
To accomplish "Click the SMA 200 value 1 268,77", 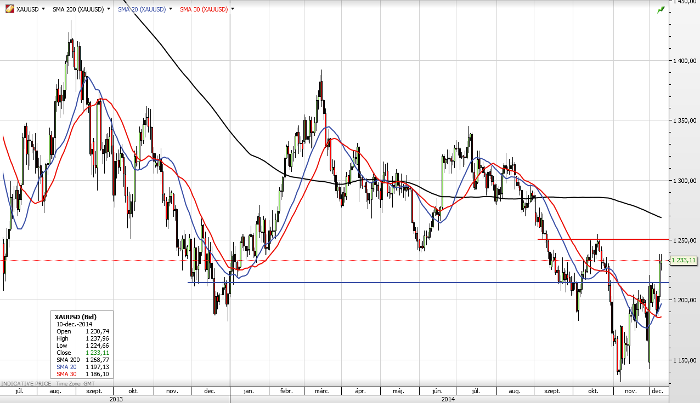I will pyautogui.click(x=97, y=360).
